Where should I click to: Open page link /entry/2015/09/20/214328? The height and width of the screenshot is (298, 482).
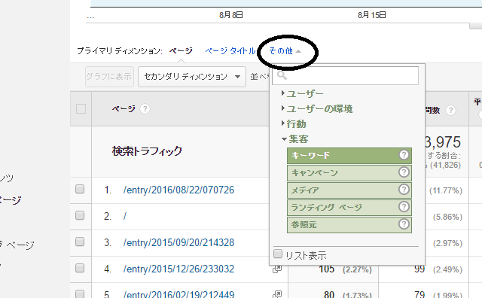[x=178, y=243]
